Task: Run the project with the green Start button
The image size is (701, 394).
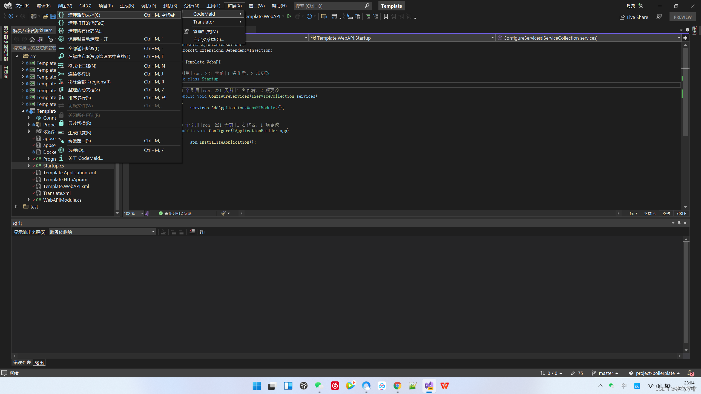Action: tap(289, 16)
